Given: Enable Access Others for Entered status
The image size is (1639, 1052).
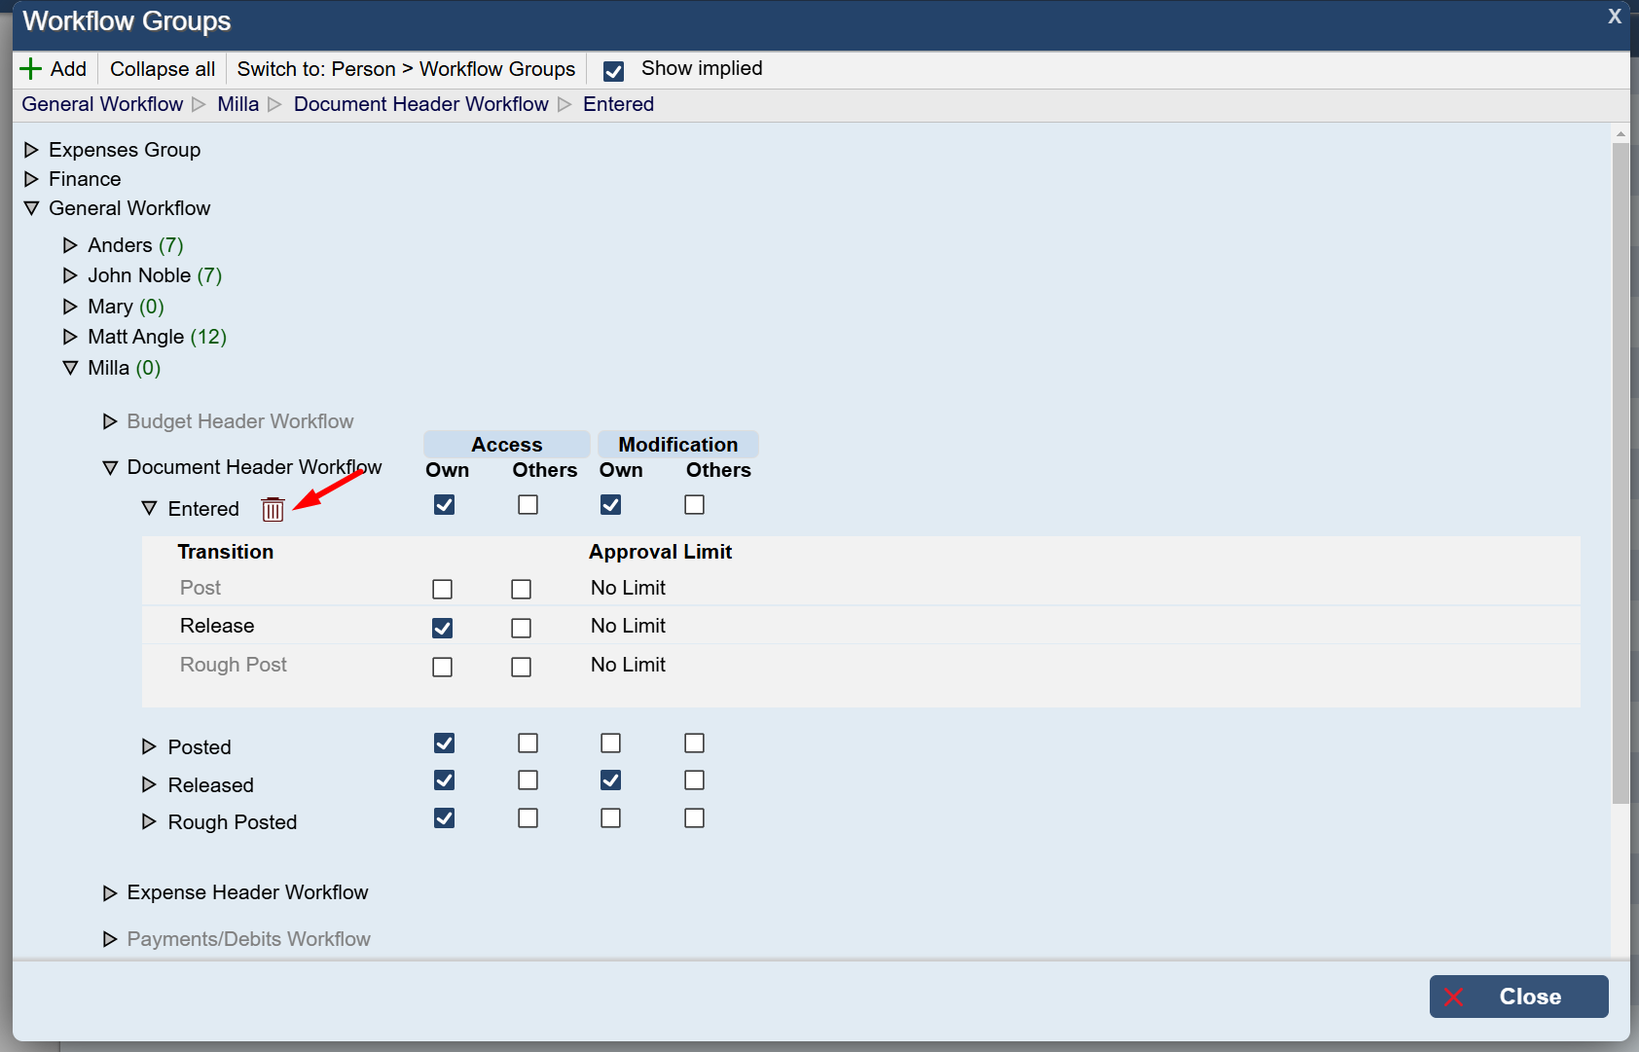Looking at the screenshot, I should tap(528, 505).
